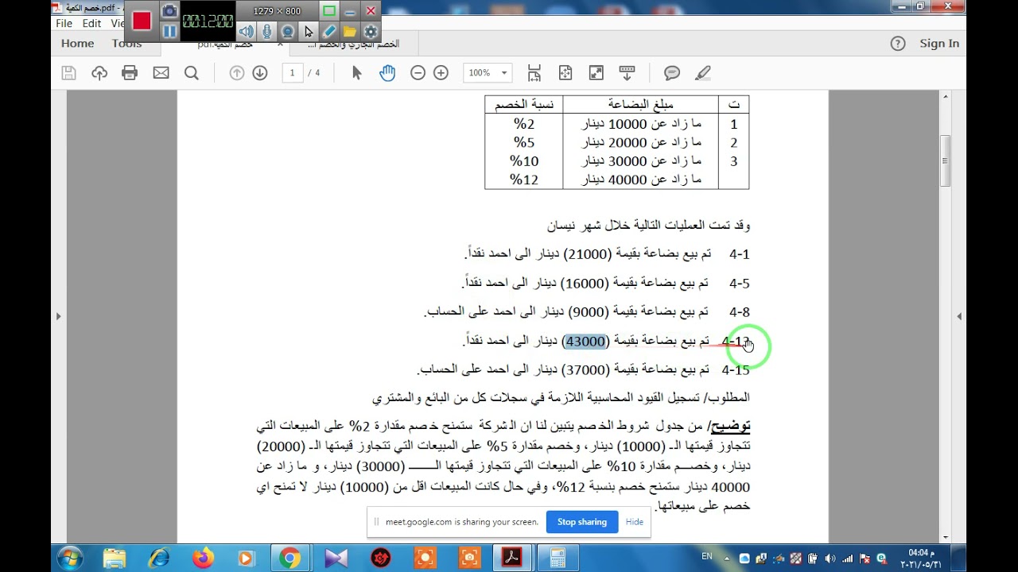
Task: Toggle the recorder system-sound speaker
Action: (x=247, y=32)
